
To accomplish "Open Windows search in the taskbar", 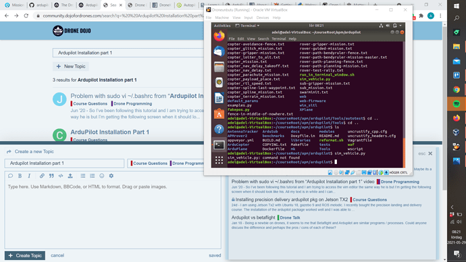I will point(457,18).
